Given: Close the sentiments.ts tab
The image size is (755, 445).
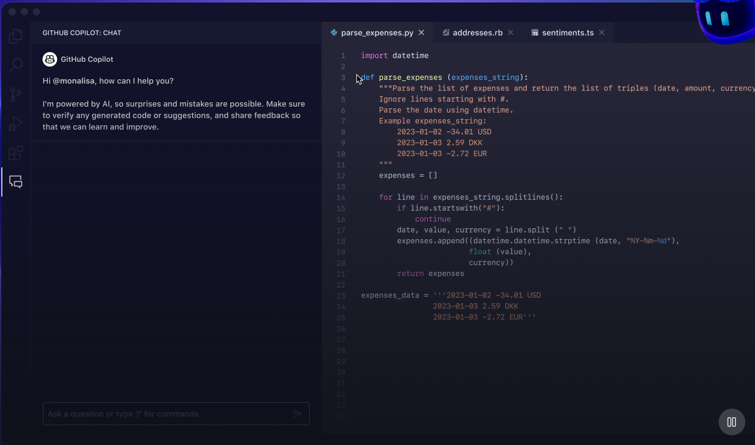Looking at the screenshot, I should (x=602, y=33).
